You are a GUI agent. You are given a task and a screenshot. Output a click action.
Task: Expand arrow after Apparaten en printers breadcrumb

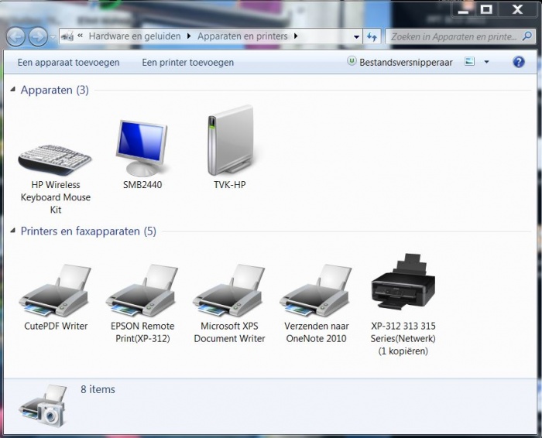[296, 36]
